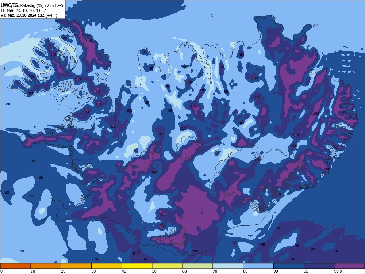Screen dimensions: 365x274
Task: Click the legend tick label '20'
Action: (x=63, y=271)
